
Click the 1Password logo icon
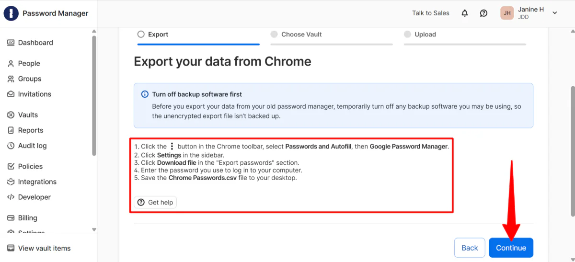[11, 13]
